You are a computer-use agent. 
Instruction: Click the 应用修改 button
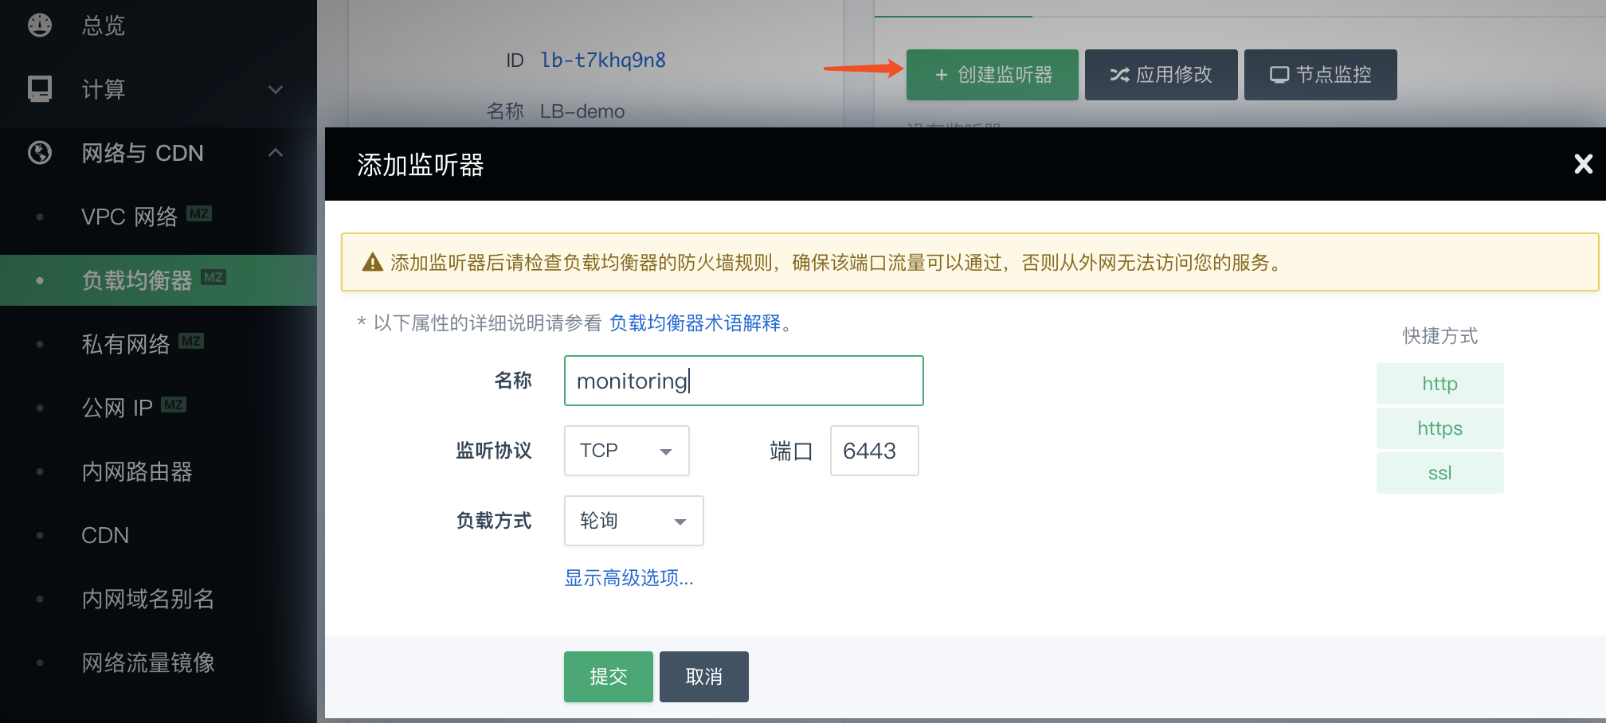pyautogui.click(x=1161, y=75)
